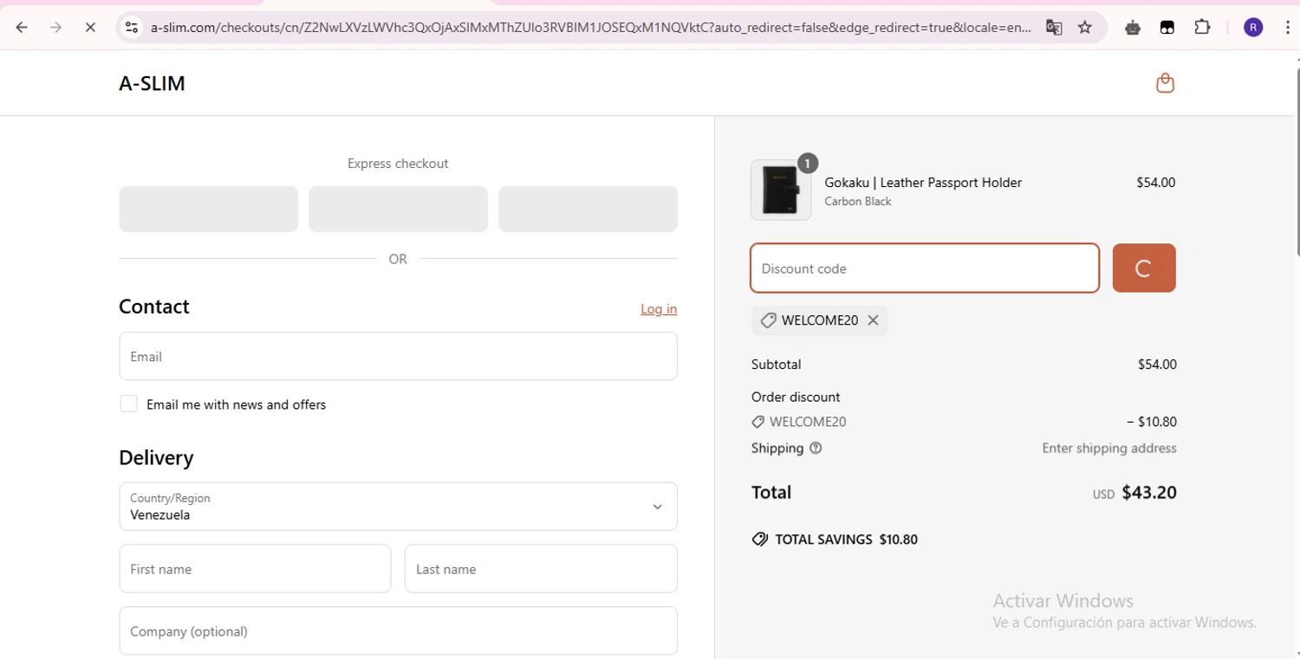The image size is (1300, 659).
Task: Click the Contact section heading
Action: point(154,307)
